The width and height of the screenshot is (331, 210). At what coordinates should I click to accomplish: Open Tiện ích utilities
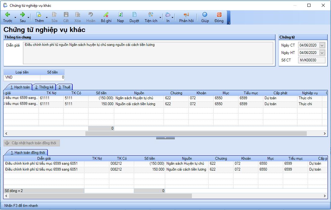click(x=151, y=17)
